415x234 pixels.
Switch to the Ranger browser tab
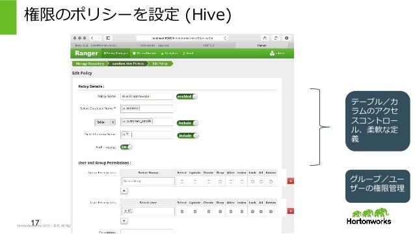pyautogui.click(x=261, y=45)
